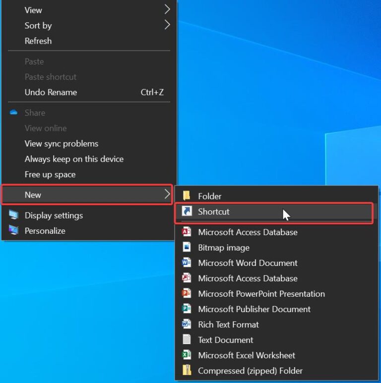Screen dimensions: 381x383
Task: Select View sync problems
Action: (x=62, y=143)
